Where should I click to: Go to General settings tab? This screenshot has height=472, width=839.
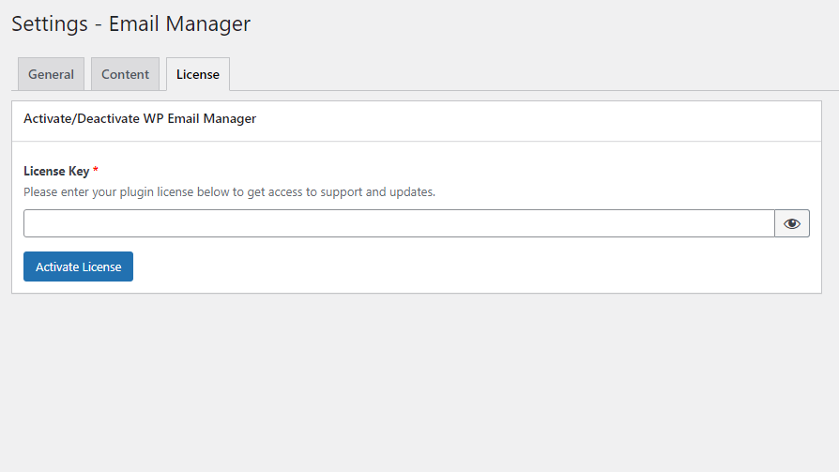[x=51, y=74]
